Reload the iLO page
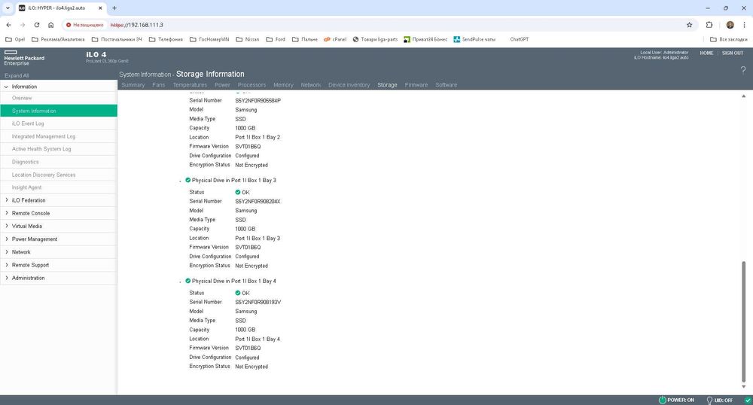Image resolution: width=753 pixels, height=405 pixels. [x=36, y=25]
